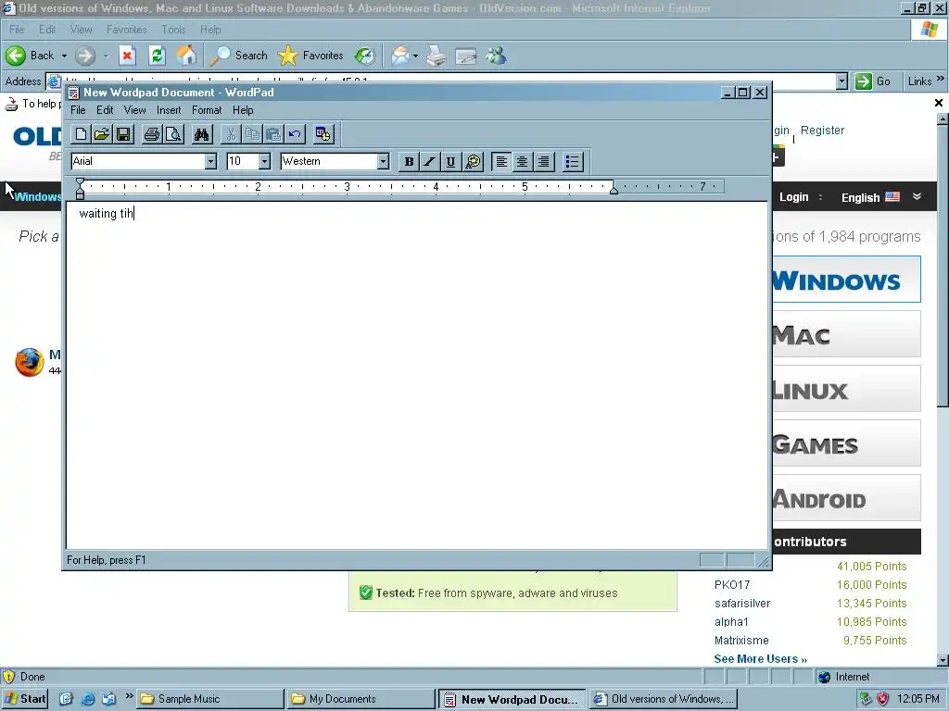Click inside the WordPad text area

417,375
